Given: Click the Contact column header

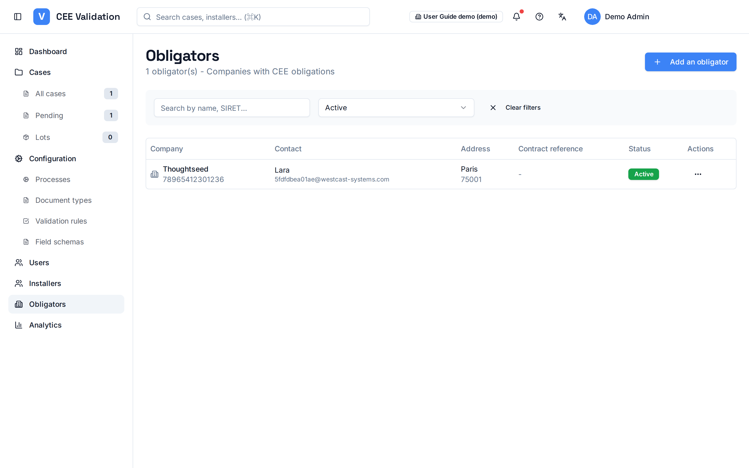Looking at the screenshot, I should (x=288, y=149).
